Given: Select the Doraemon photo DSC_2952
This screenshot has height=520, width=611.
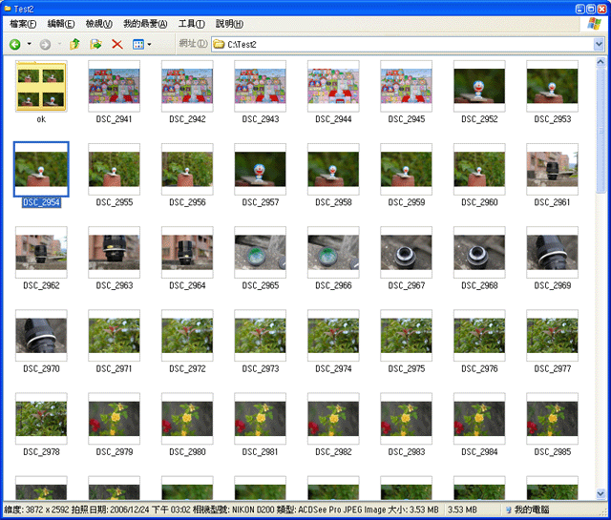Looking at the screenshot, I should point(479,86).
